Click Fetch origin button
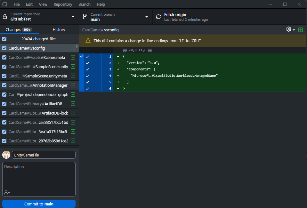 point(189,17)
